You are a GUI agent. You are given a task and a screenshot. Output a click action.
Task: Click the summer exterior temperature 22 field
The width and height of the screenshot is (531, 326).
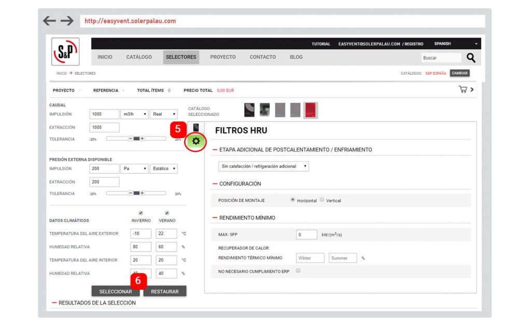click(166, 234)
